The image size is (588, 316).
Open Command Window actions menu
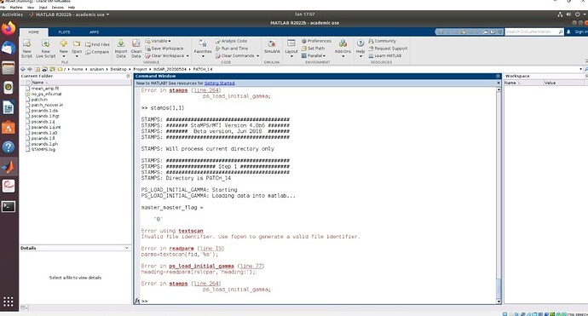[x=498, y=76]
